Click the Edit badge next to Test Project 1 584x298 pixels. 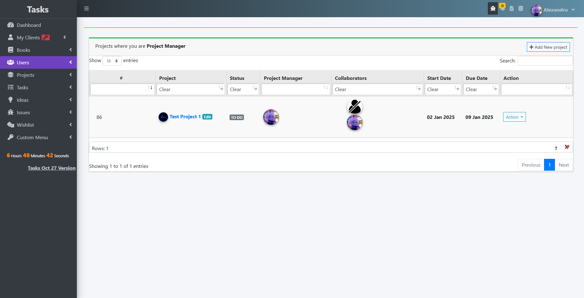click(207, 117)
